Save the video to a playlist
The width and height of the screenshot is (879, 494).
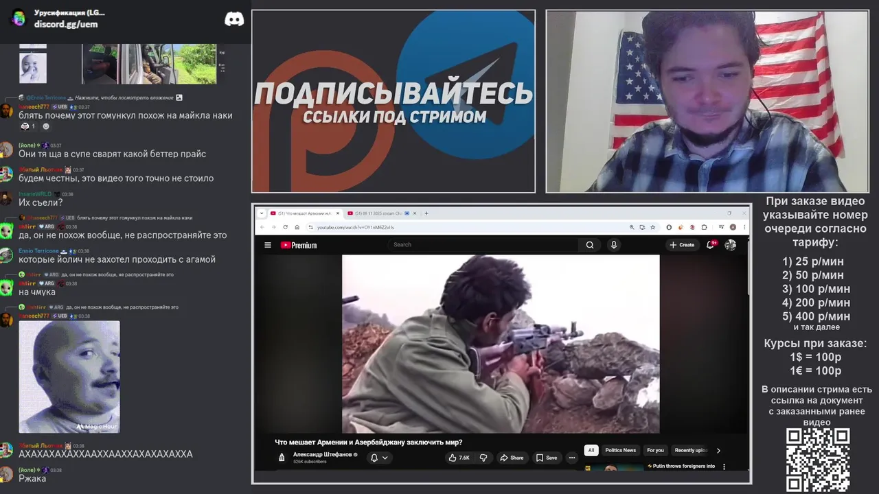[547, 458]
